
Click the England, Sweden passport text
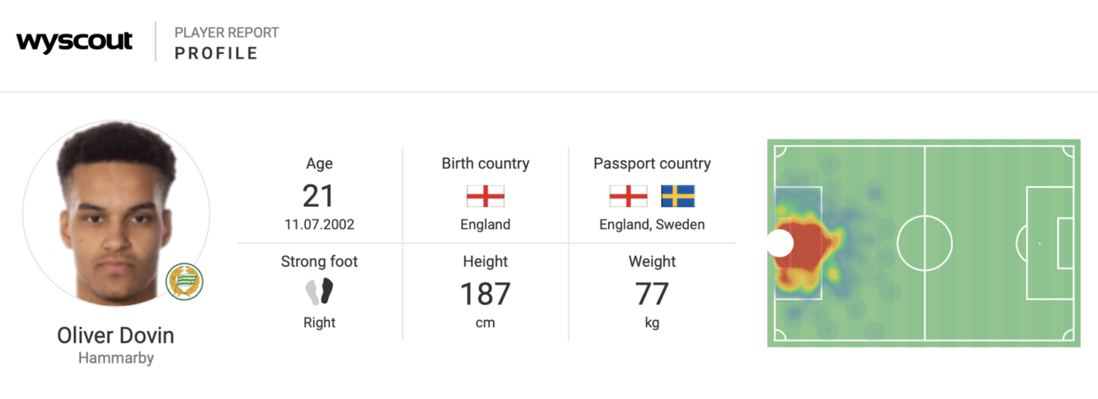pos(652,224)
